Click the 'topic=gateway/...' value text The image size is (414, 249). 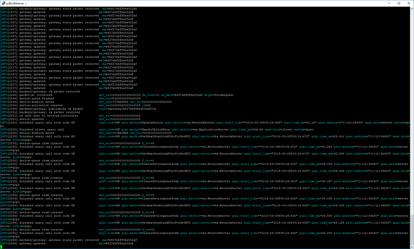point(128,109)
